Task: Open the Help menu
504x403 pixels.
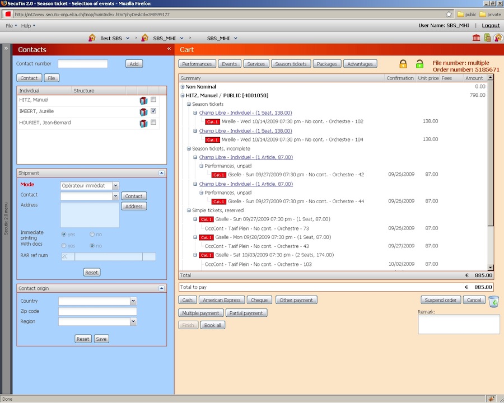Action: [28, 26]
